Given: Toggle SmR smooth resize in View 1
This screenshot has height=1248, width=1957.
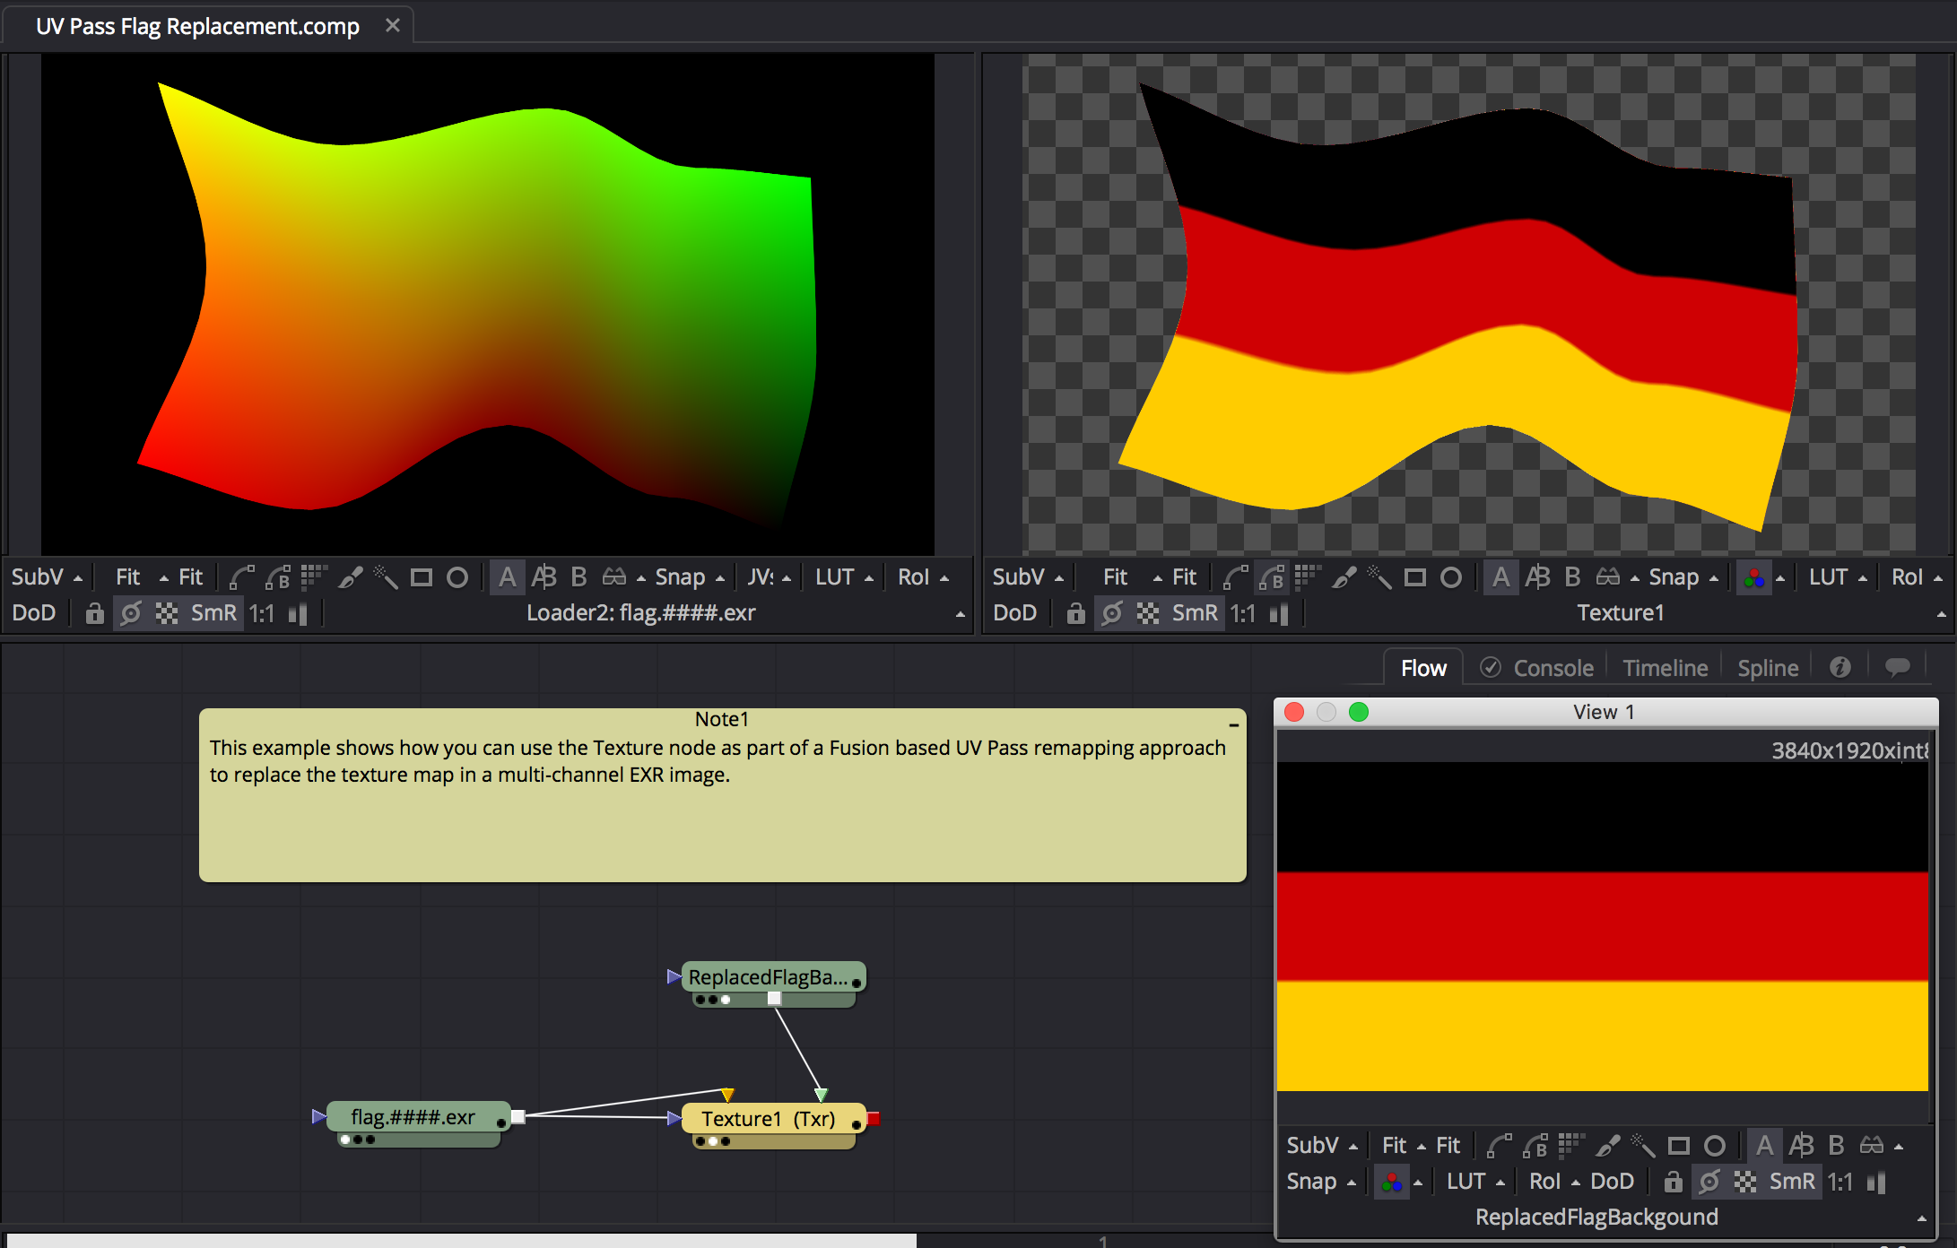Looking at the screenshot, I should click(x=1792, y=1182).
